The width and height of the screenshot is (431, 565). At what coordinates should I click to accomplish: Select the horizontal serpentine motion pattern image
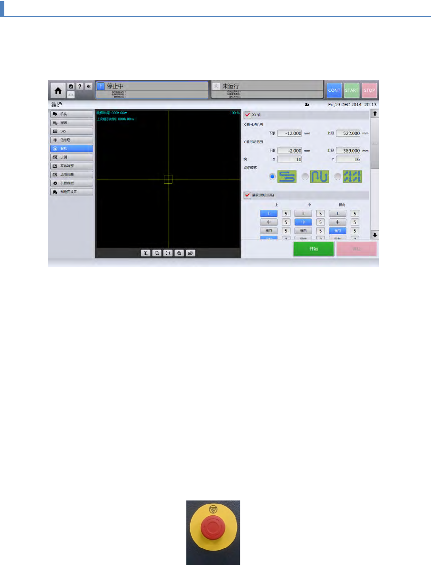(x=287, y=176)
